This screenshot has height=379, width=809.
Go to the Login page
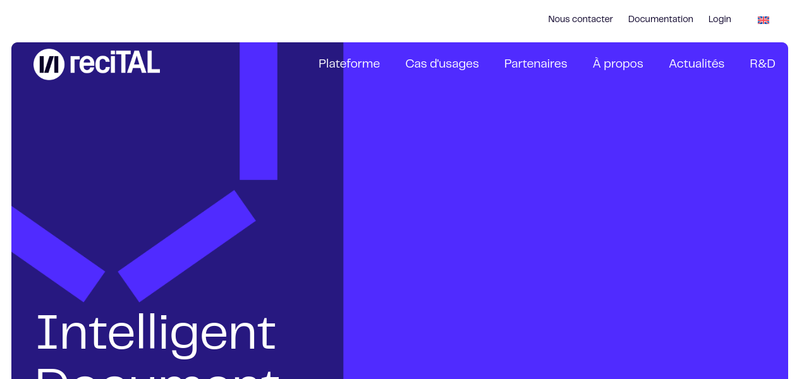[x=719, y=20]
